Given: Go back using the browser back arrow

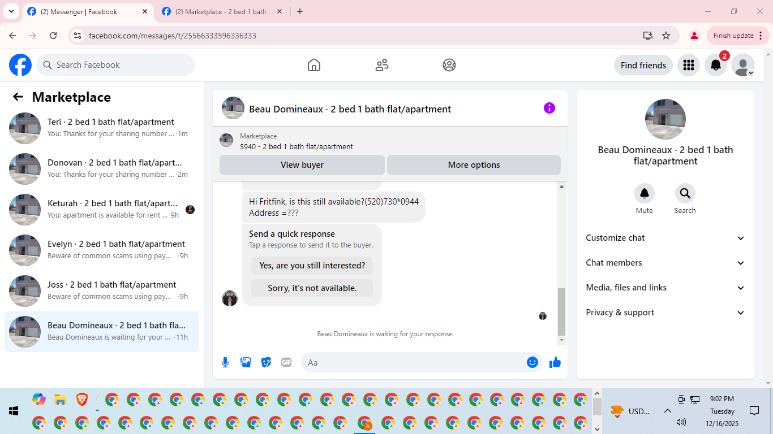Looking at the screenshot, I should click(12, 36).
